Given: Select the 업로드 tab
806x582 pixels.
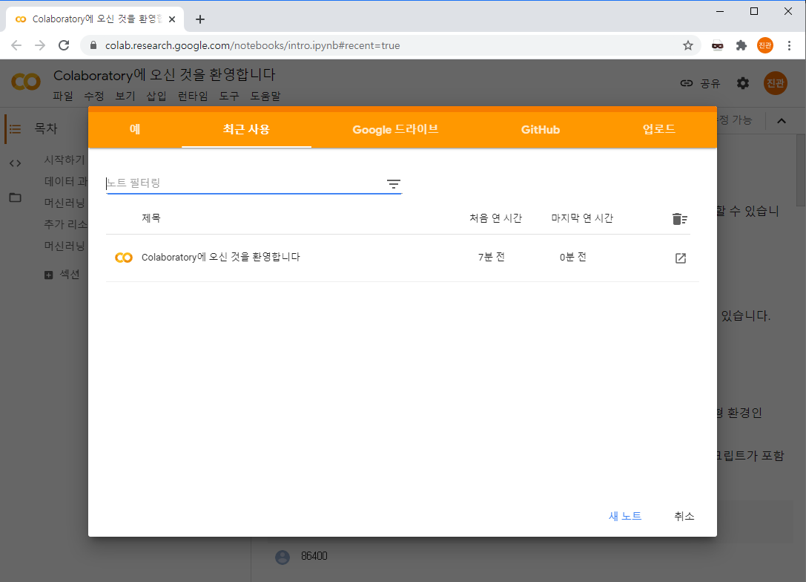Looking at the screenshot, I should click(658, 129).
